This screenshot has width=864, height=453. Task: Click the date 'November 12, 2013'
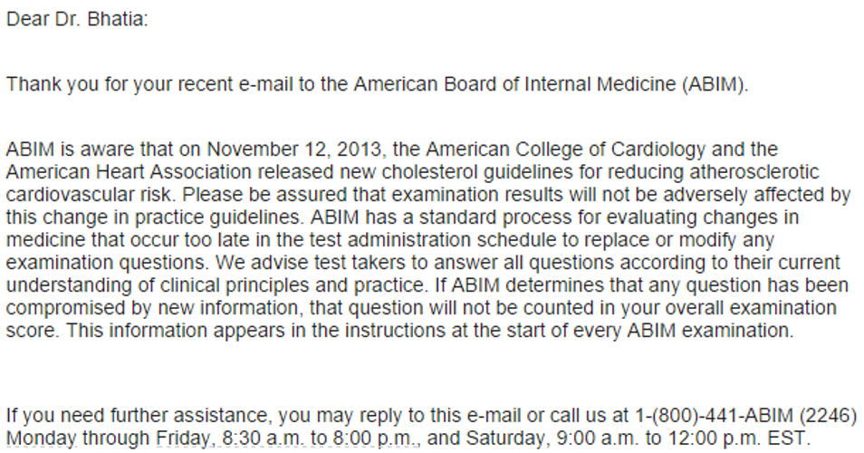pos(293,149)
